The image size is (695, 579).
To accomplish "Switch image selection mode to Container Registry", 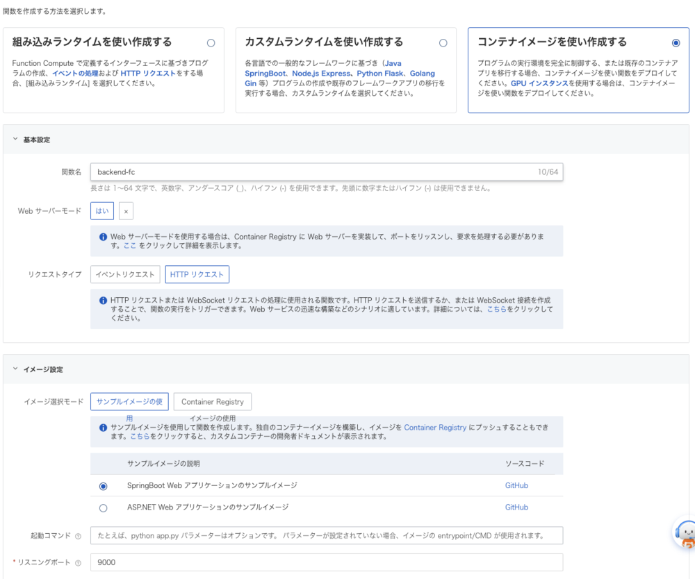I will [212, 401].
